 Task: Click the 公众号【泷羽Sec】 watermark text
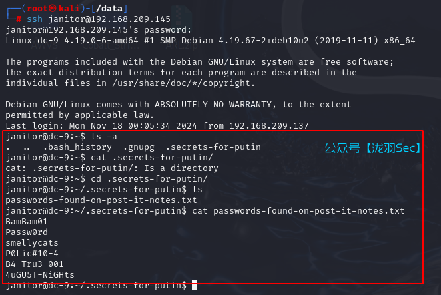coord(372,148)
